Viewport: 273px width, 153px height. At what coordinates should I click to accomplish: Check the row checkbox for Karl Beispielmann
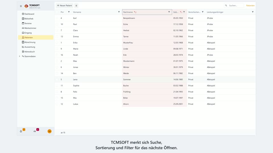tap(57, 18)
